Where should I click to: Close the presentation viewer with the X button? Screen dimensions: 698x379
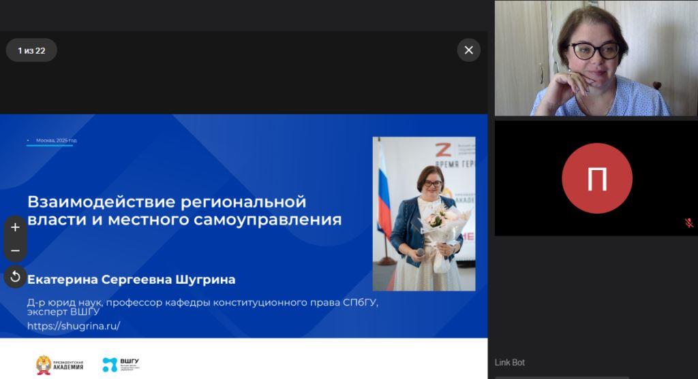tap(468, 50)
